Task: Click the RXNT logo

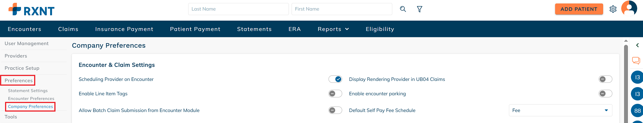Action: pos(32,10)
